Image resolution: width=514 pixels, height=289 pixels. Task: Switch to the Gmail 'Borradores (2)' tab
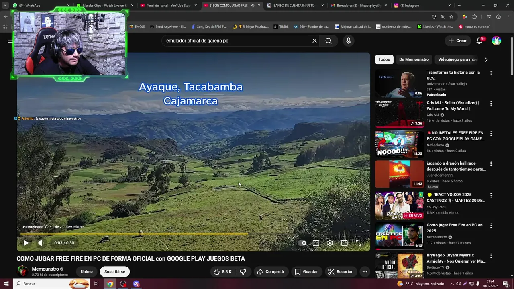coord(359,6)
